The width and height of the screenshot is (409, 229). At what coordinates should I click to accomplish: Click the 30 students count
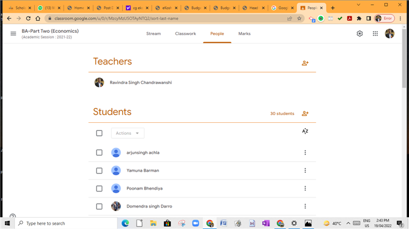coord(282,113)
